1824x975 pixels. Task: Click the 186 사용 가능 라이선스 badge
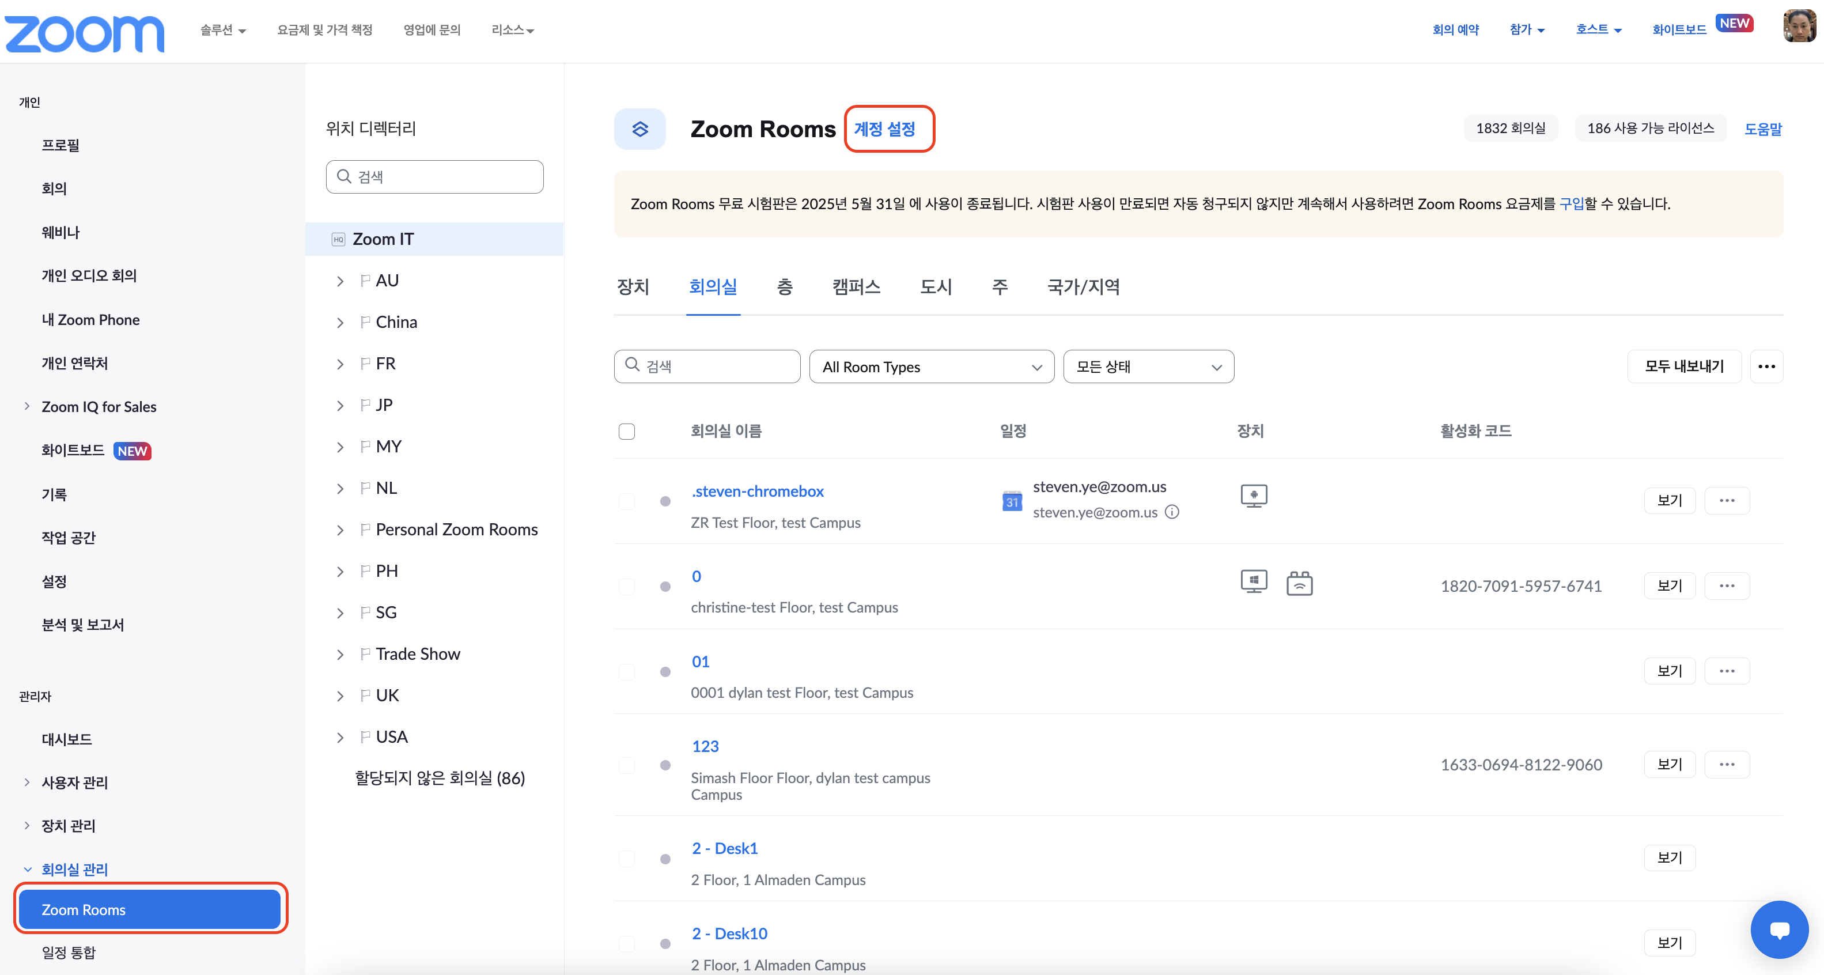[1651, 128]
